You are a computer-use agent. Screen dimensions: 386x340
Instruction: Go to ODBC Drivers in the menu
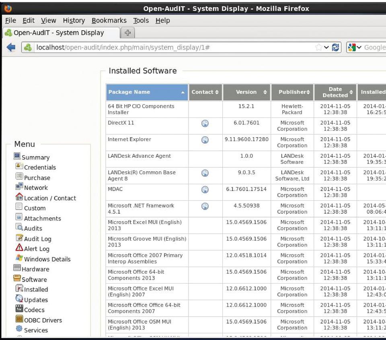[x=43, y=320]
